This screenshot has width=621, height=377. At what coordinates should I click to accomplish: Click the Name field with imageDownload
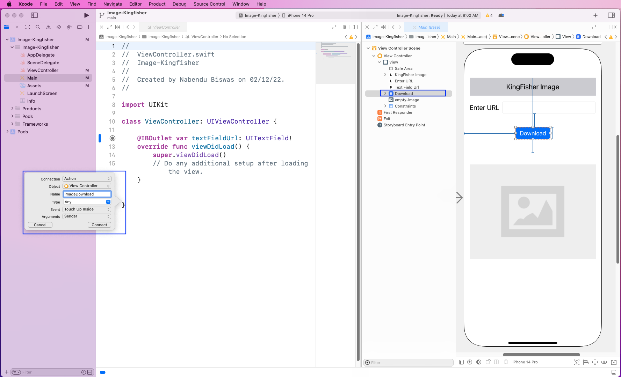pos(87,194)
